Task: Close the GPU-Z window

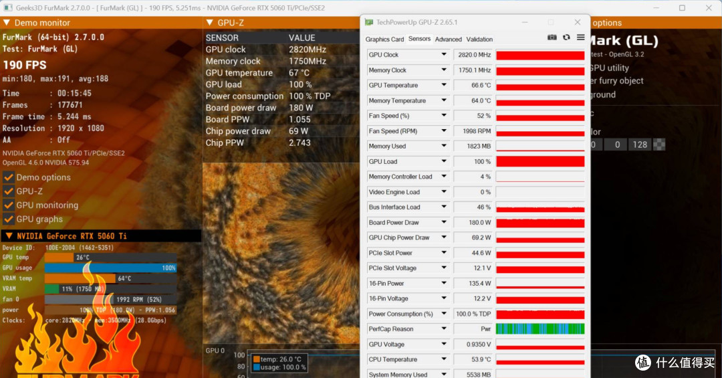Action: point(578,22)
